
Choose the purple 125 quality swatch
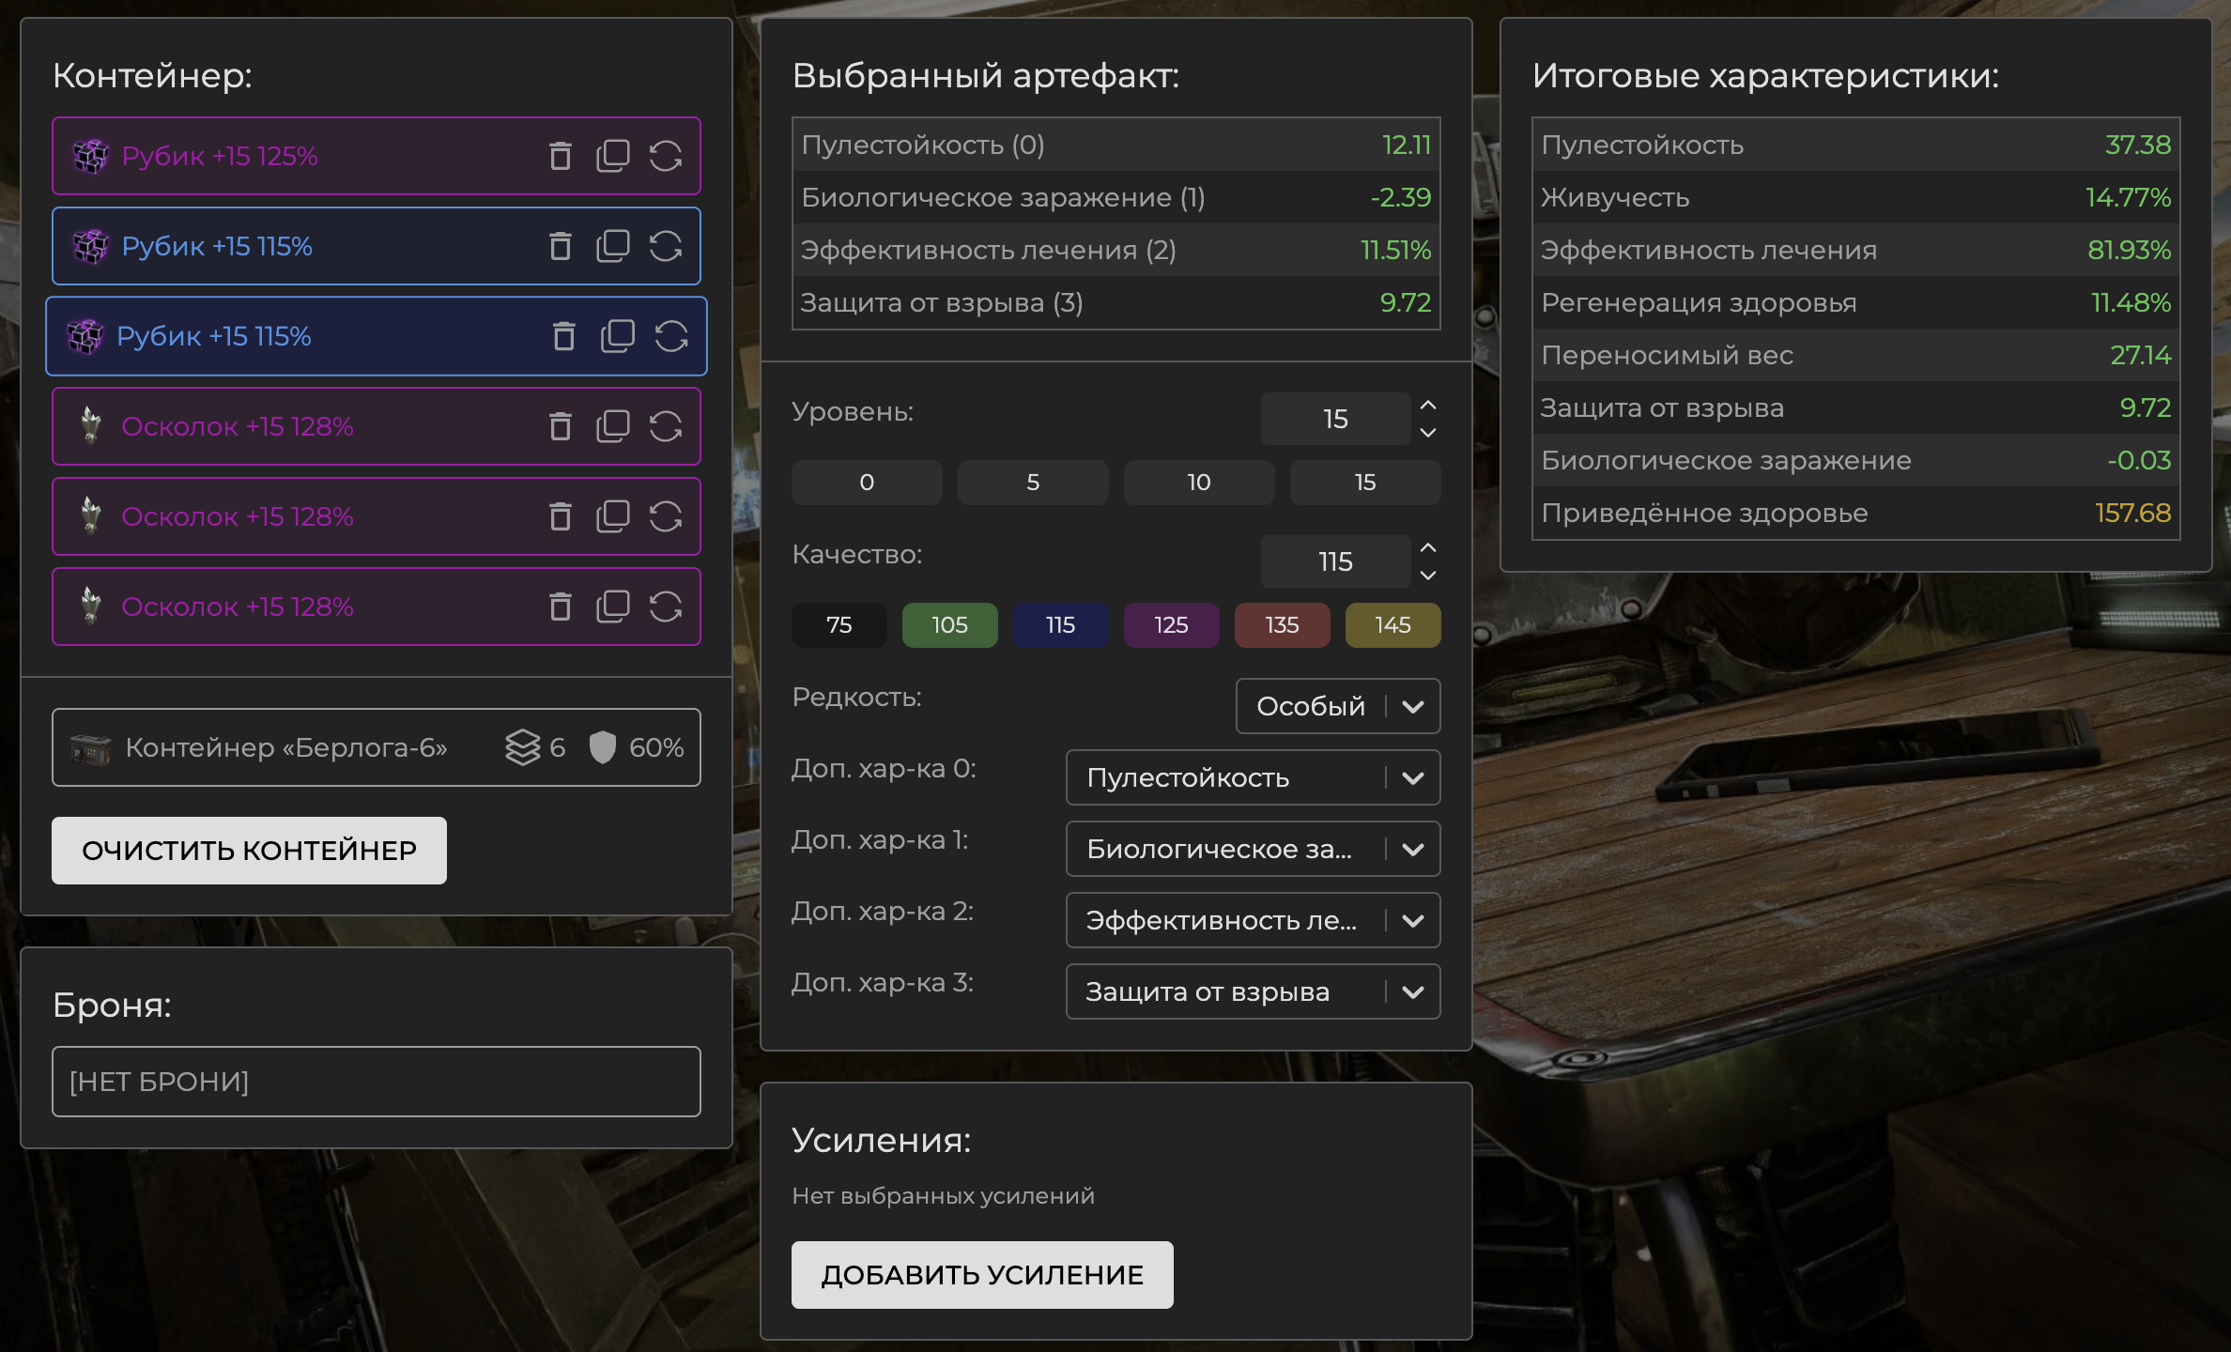(x=1172, y=625)
